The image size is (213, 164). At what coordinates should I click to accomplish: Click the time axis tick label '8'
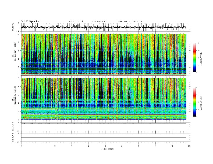pyautogui.click(x=155, y=146)
